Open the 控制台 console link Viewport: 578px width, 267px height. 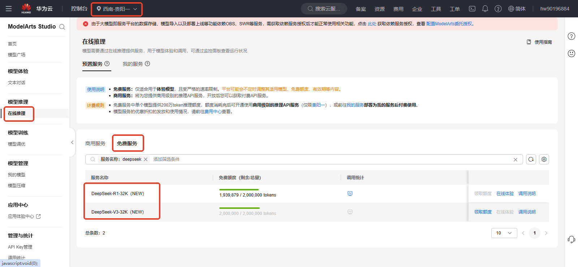click(79, 9)
